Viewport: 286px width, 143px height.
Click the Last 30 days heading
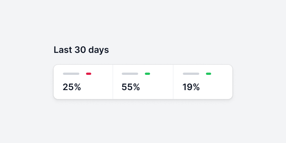[81, 50]
